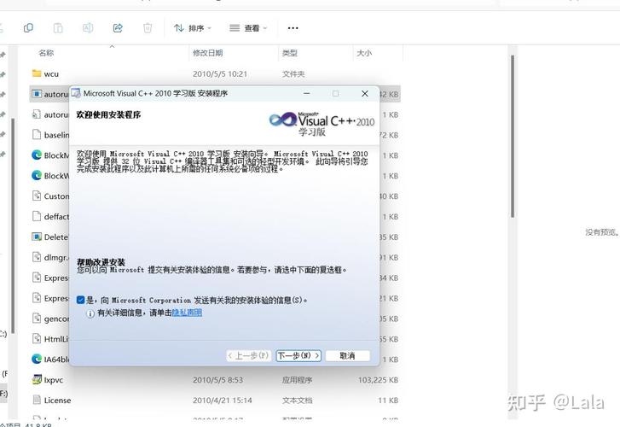Click the installer title bar icon
Viewport: 620px width, 427px height.
(x=76, y=93)
